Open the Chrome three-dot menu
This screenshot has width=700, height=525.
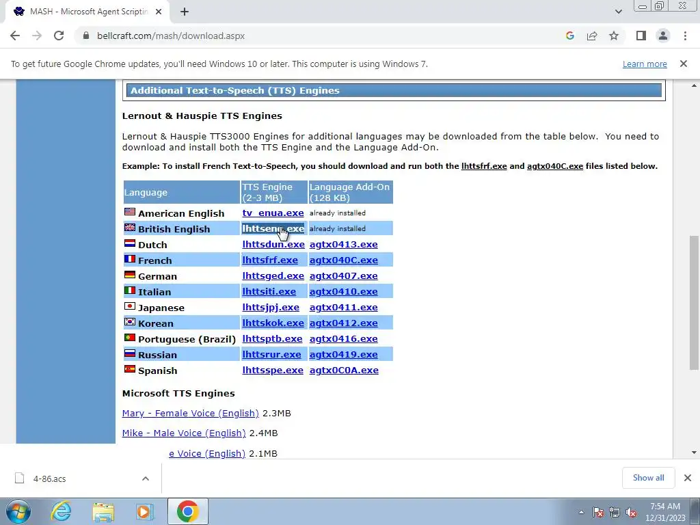[x=685, y=36]
